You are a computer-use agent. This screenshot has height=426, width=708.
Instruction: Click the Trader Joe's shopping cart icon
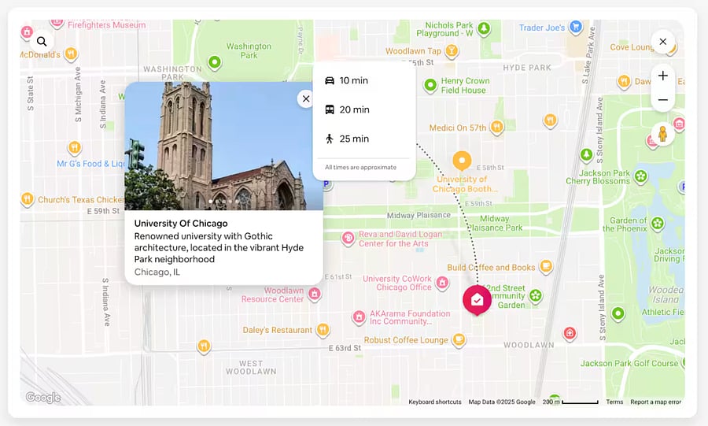coord(576,27)
